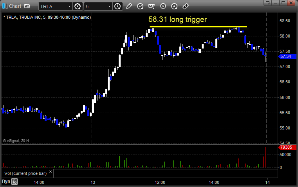
Task: Close the Vol current price bar panel
Action: point(51,172)
